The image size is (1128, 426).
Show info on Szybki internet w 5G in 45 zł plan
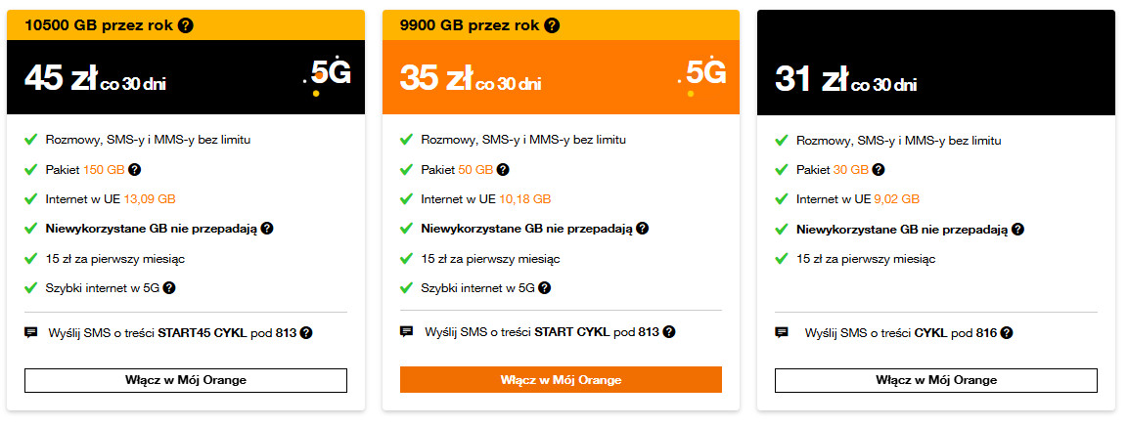(x=169, y=288)
